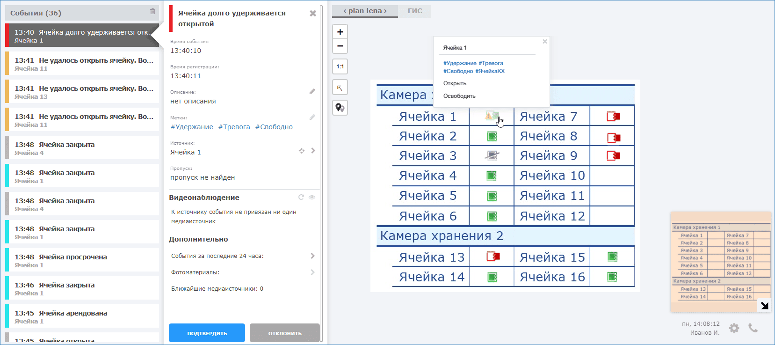This screenshot has height=345, width=775.
Task: Toggle the video surveillance eye icon
Action: pyautogui.click(x=312, y=198)
